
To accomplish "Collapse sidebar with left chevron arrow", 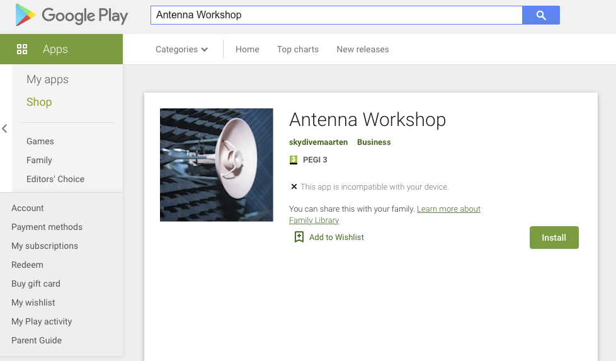I will [4, 129].
